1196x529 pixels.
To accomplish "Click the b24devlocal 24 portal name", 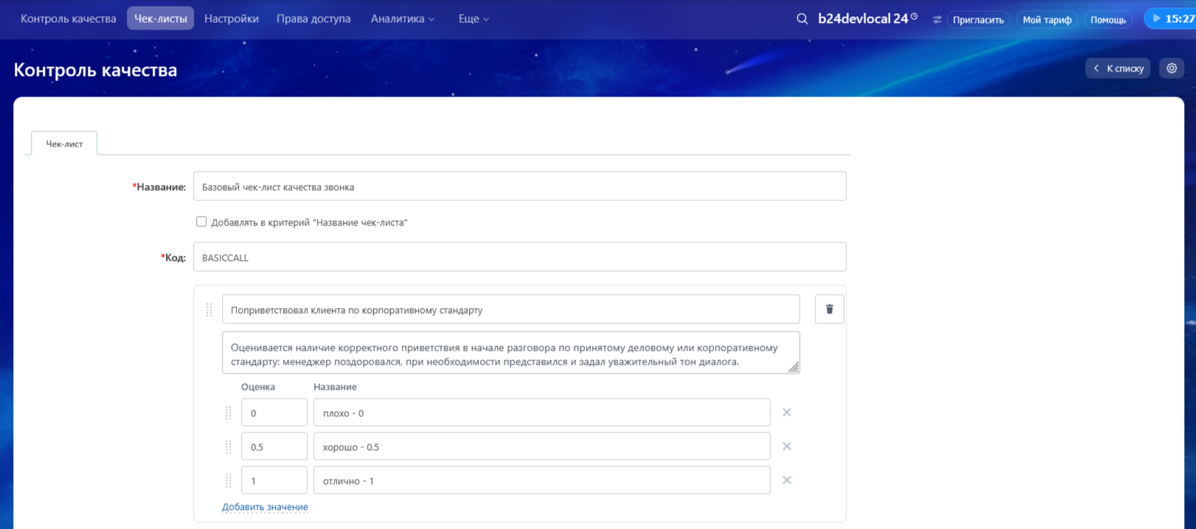I will (x=863, y=19).
